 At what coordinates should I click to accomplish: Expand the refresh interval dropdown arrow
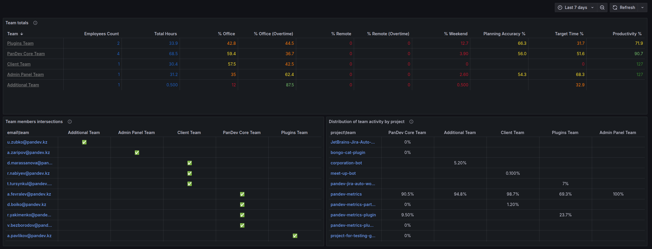tap(642, 8)
